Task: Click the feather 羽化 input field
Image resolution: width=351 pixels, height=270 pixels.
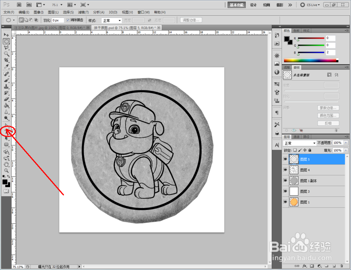Action: click(x=58, y=20)
